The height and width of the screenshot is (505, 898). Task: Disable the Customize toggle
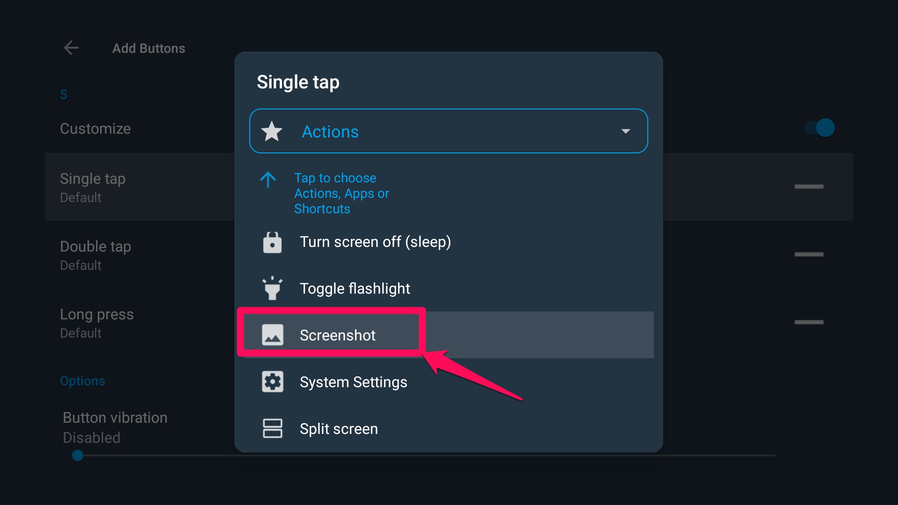point(818,128)
